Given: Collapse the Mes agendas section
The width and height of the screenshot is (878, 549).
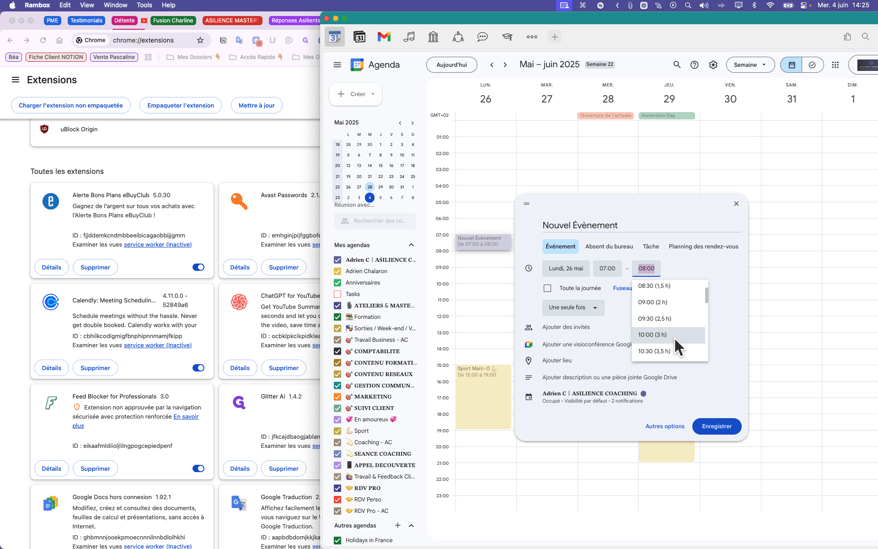Looking at the screenshot, I should [x=411, y=245].
